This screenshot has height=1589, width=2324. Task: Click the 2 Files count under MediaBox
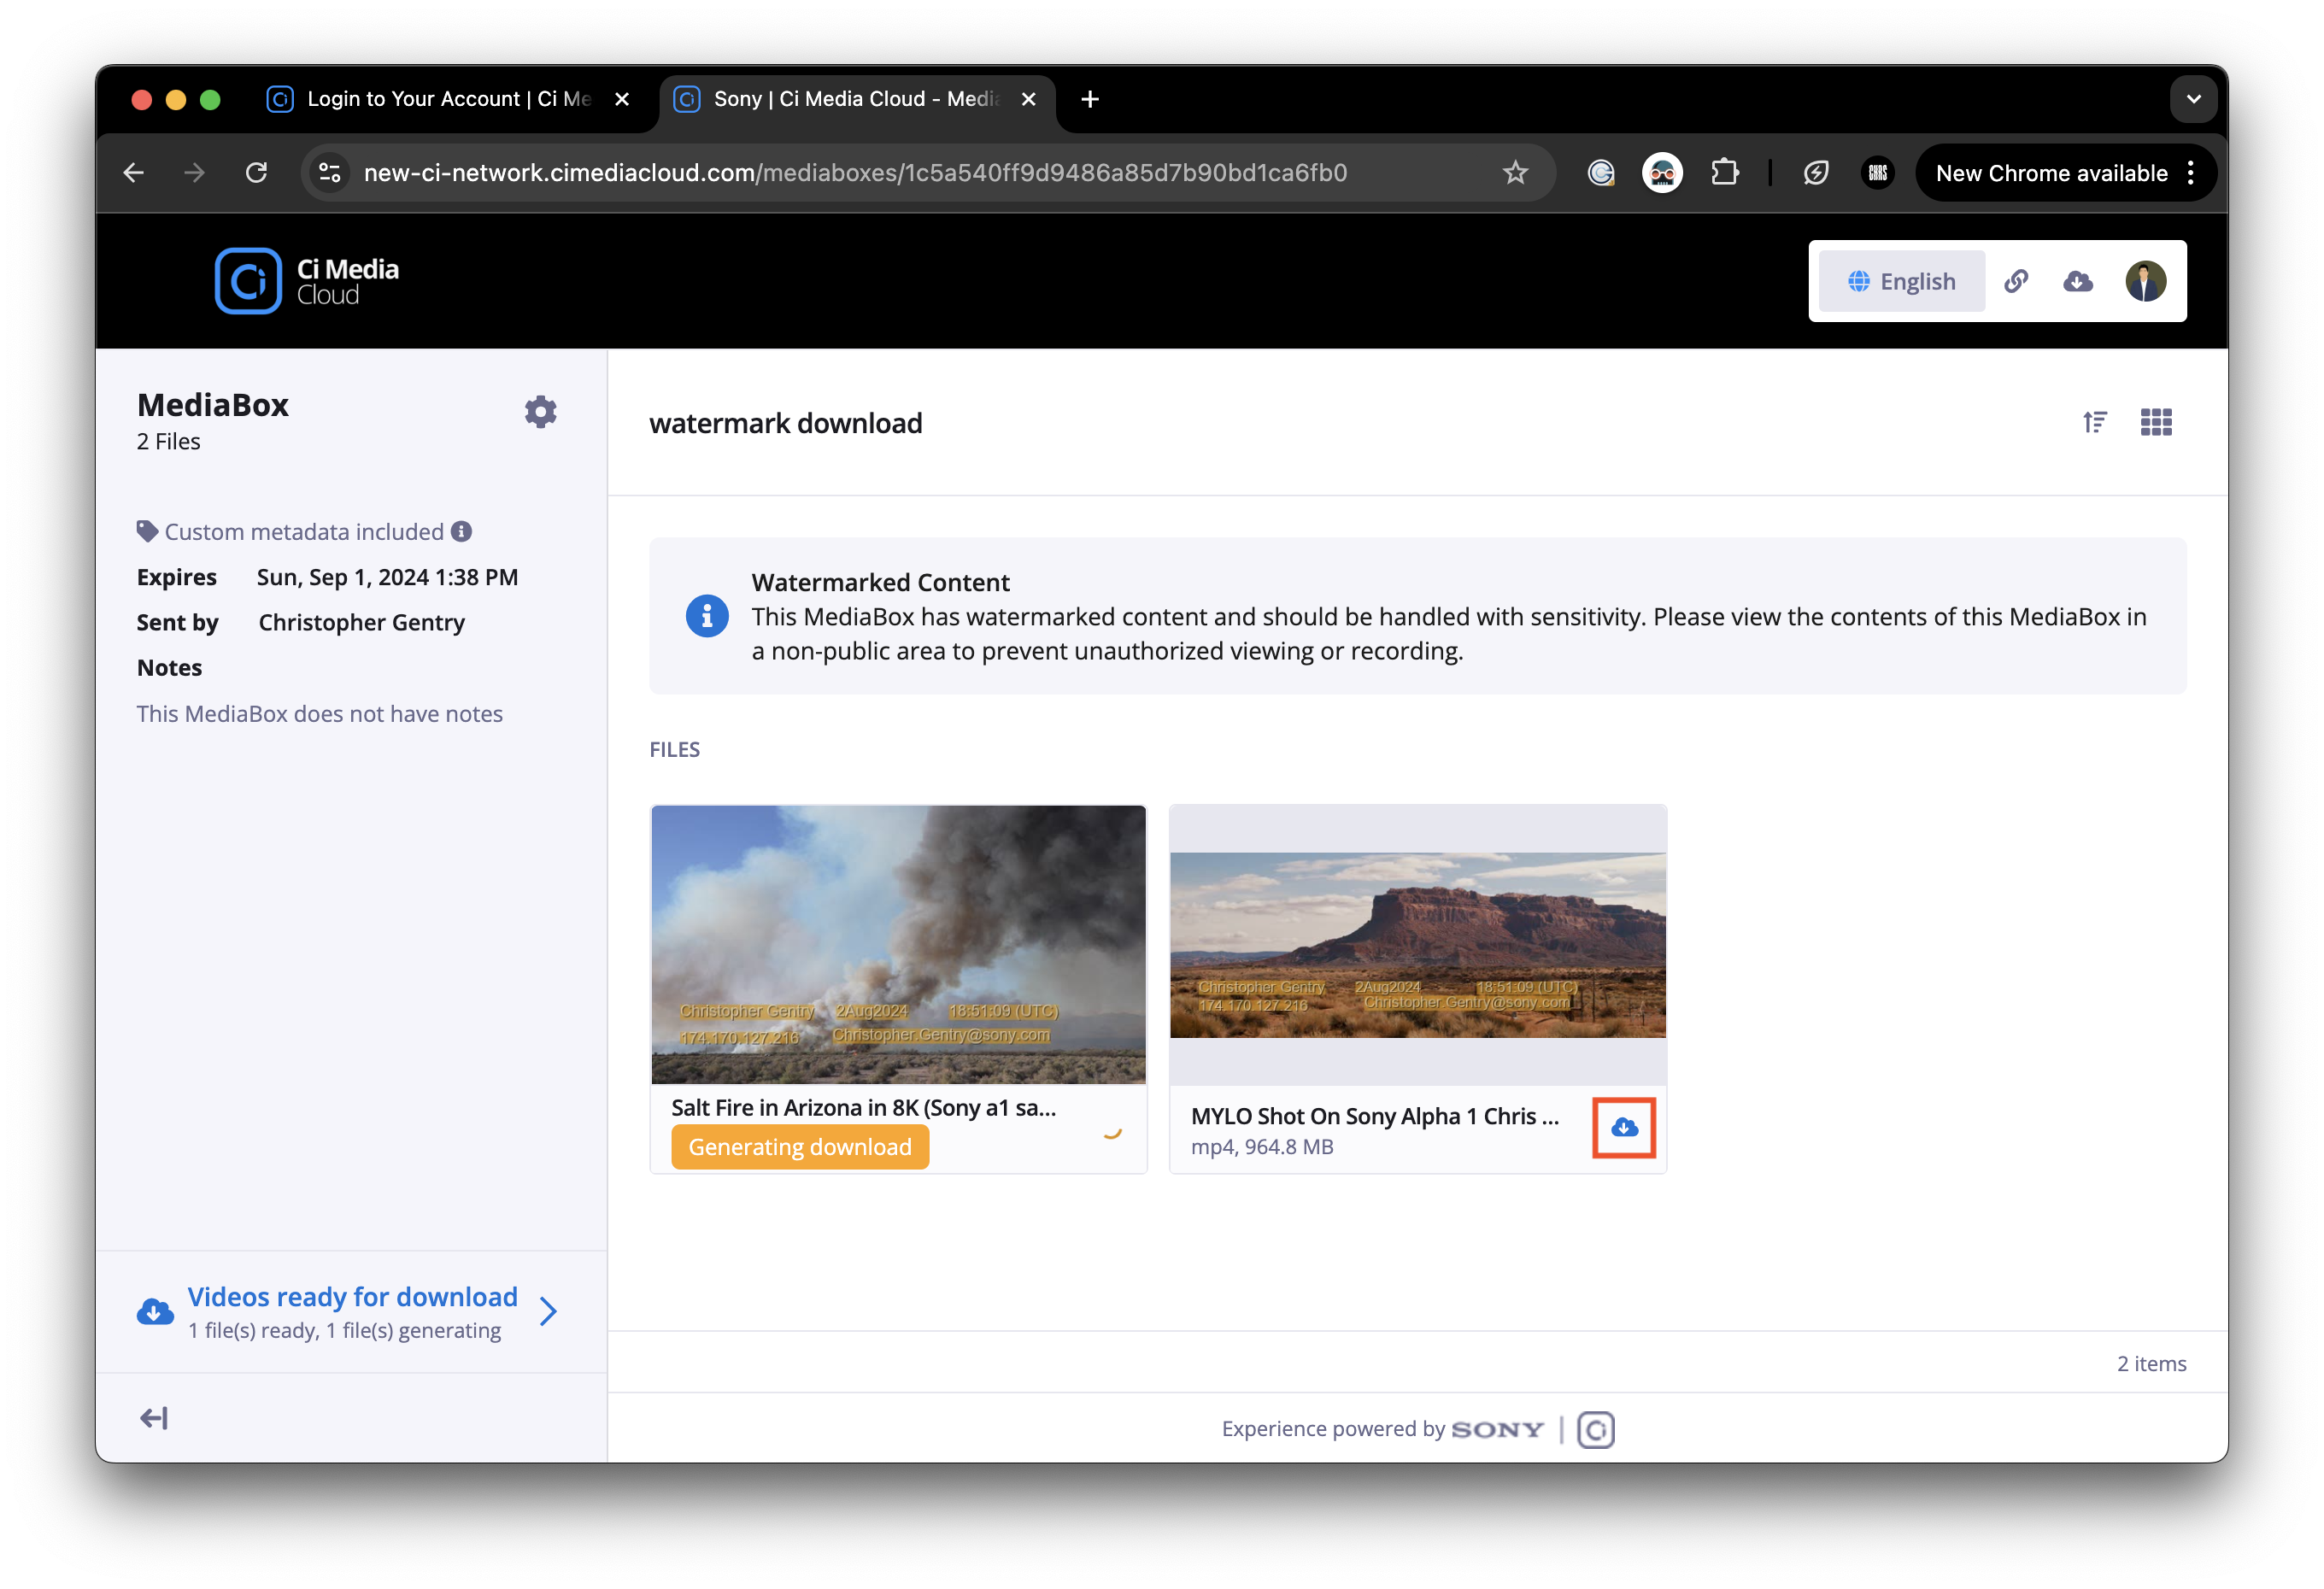tap(169, 441)
